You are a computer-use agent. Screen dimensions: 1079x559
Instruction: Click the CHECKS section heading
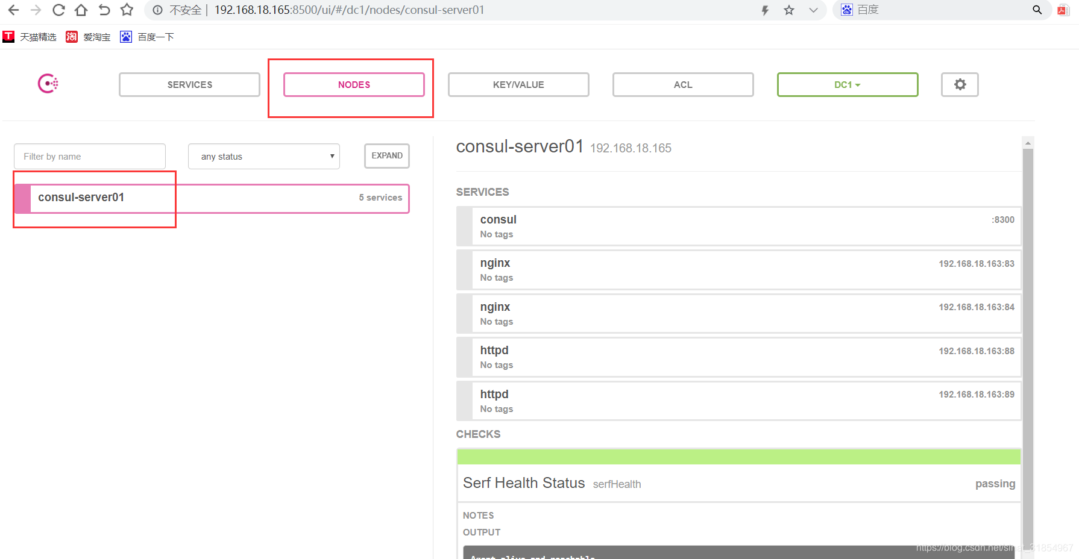pyautogui.click(x=478, y=434)
